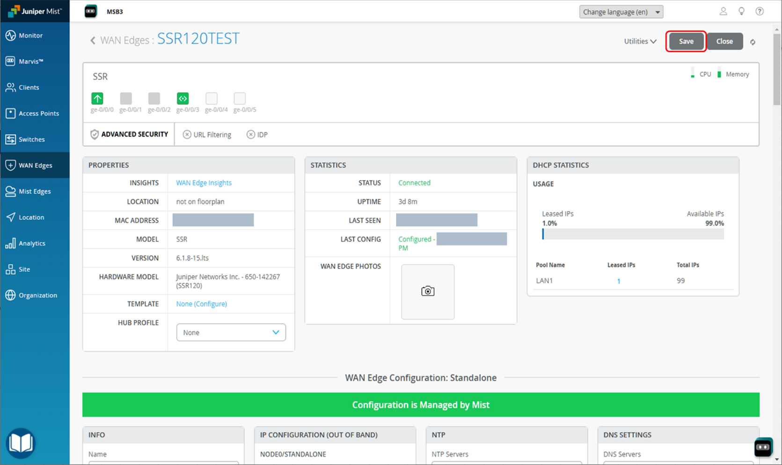Click the refresh icon next to Close
This screenshot has width=782, height=465.
point(753,42)
